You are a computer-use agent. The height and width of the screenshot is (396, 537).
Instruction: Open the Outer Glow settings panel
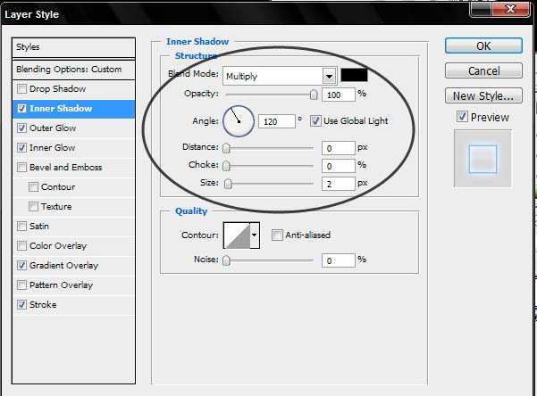pyautogui.click(x=53, y=128)
